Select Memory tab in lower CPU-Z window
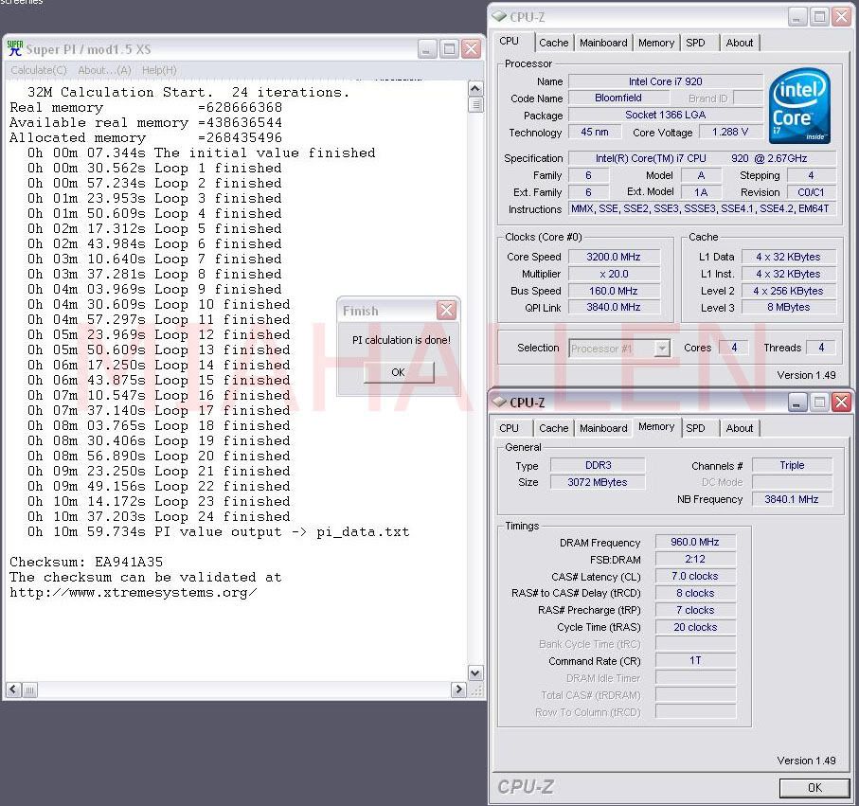Image resolution: width=859 pixels, height=806 pixels. click(656, 426)
